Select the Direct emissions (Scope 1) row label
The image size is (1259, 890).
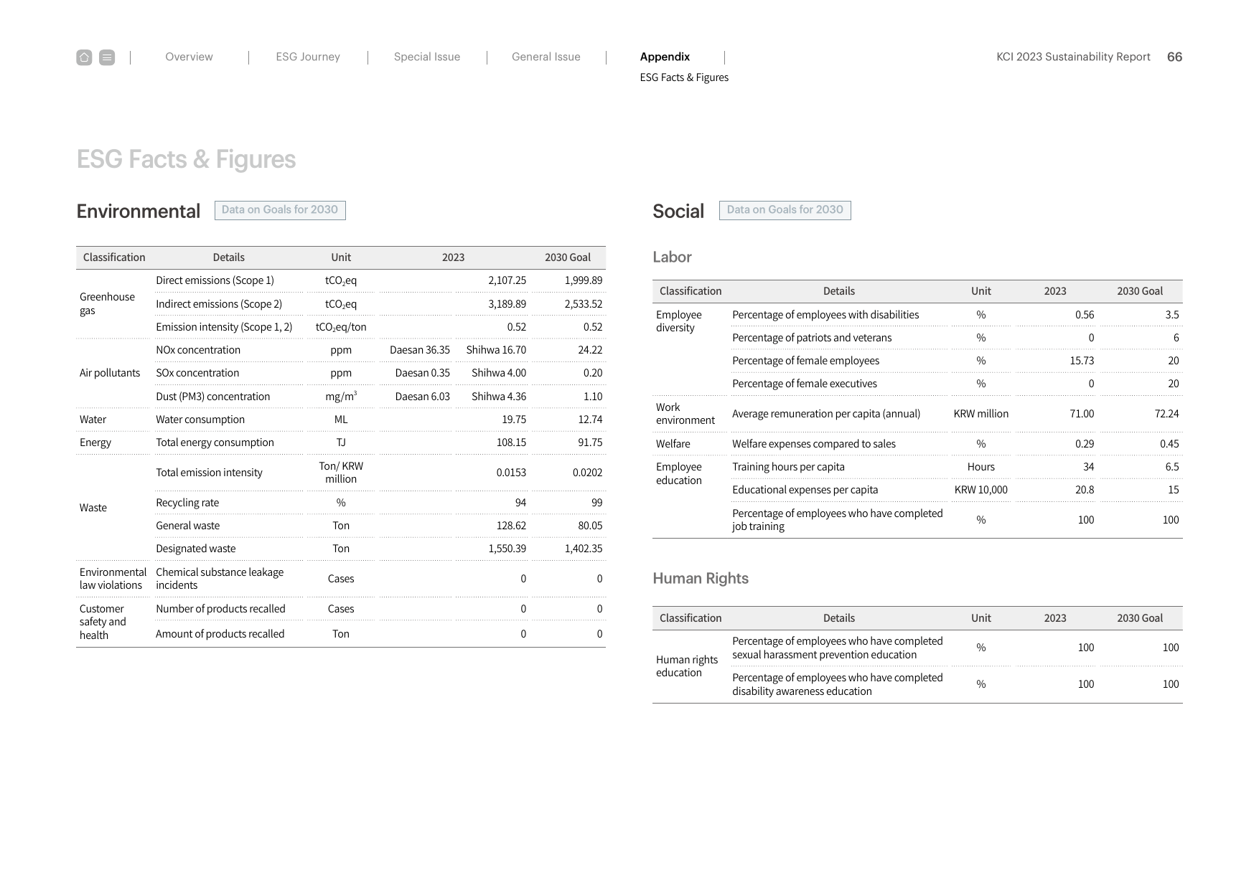[215, 280]
